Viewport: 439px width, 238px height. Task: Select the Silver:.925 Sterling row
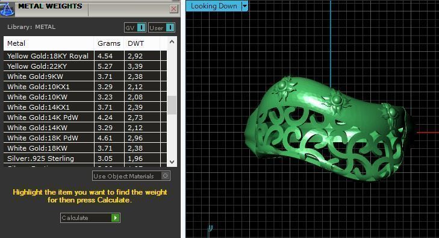click(85, 158)
